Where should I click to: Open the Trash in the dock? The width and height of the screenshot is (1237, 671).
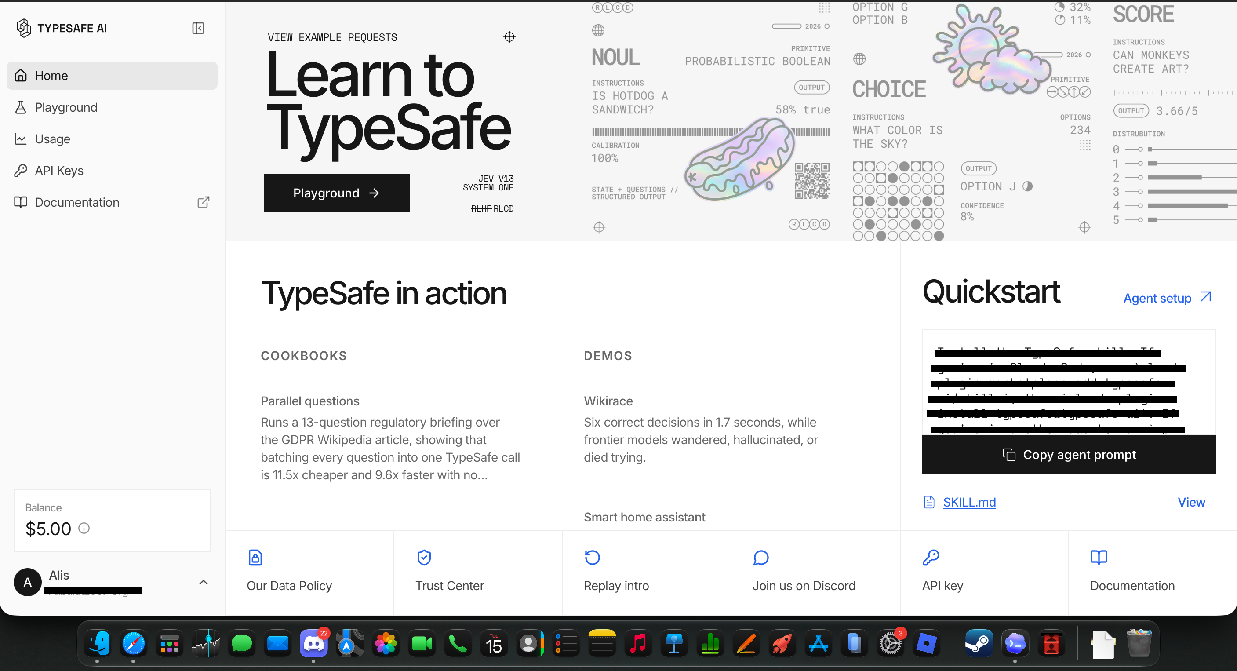click(1139, 643)
